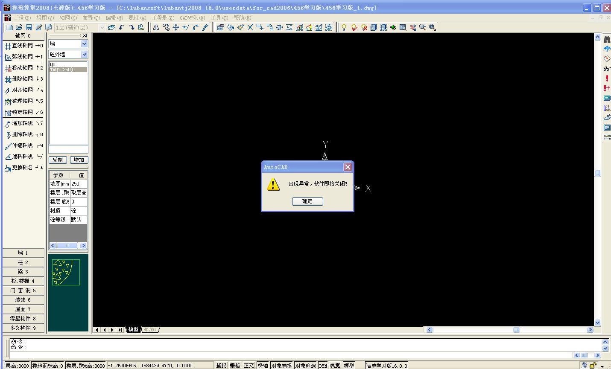Click the 屋面 7 category button

[23, 309]
